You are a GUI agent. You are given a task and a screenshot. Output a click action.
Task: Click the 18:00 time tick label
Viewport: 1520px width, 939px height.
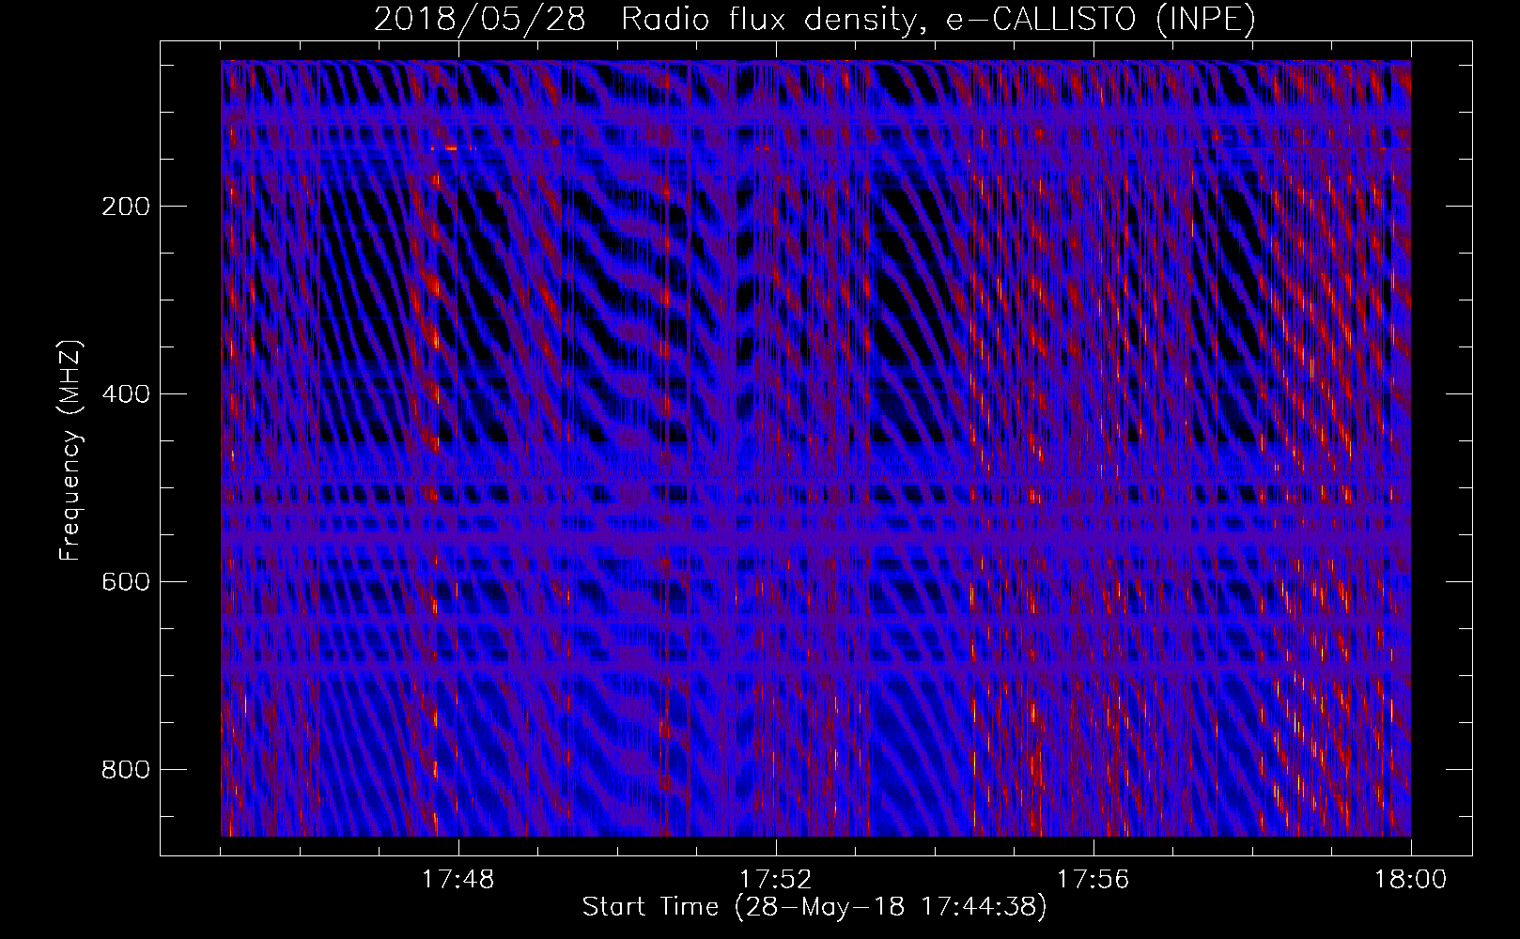coord(1411,880)
